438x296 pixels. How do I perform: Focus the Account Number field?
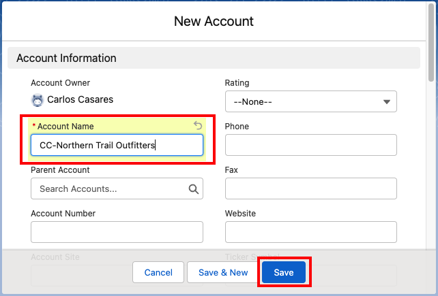117,232
